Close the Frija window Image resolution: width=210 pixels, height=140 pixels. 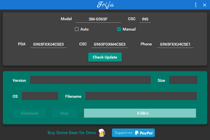click(x=204, y=5)
